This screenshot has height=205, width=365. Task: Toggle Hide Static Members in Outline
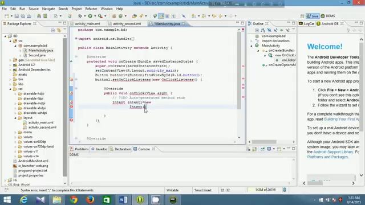point(275,30)
